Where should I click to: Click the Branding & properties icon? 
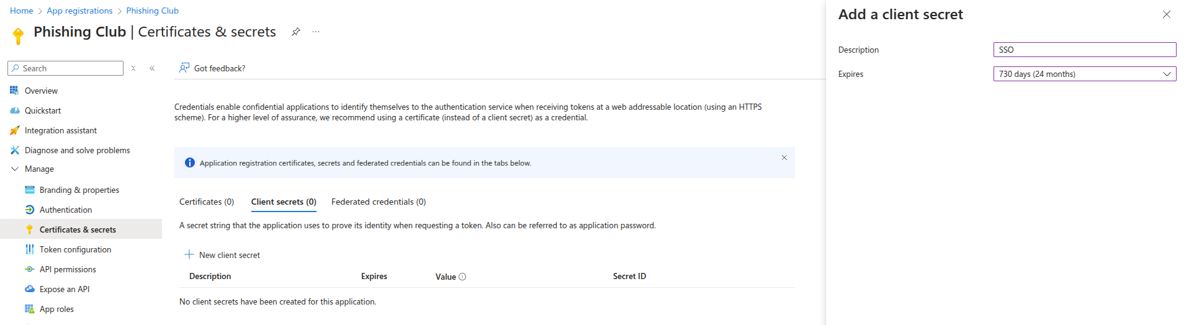30,190
